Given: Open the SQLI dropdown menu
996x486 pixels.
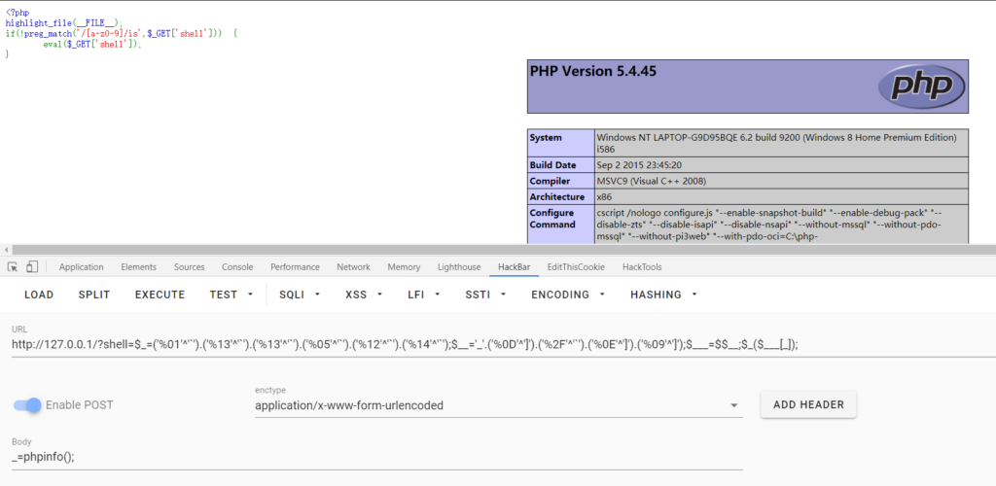Looking at the screenshot, I should [x=300, y=295].
